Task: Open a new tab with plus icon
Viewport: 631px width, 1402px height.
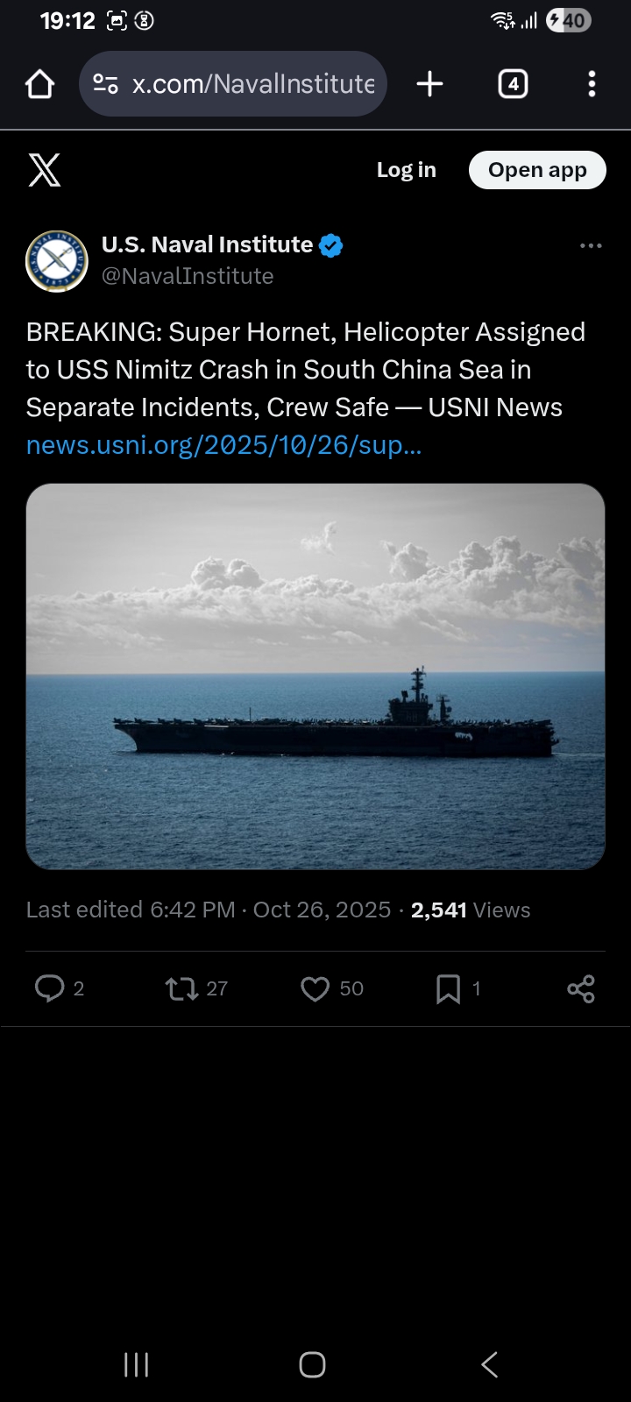Action: click(429, 84)
